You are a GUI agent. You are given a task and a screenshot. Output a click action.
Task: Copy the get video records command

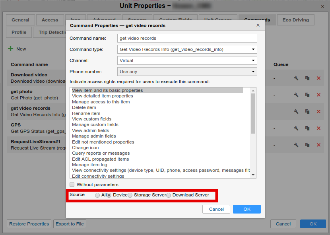click(307, 111)
